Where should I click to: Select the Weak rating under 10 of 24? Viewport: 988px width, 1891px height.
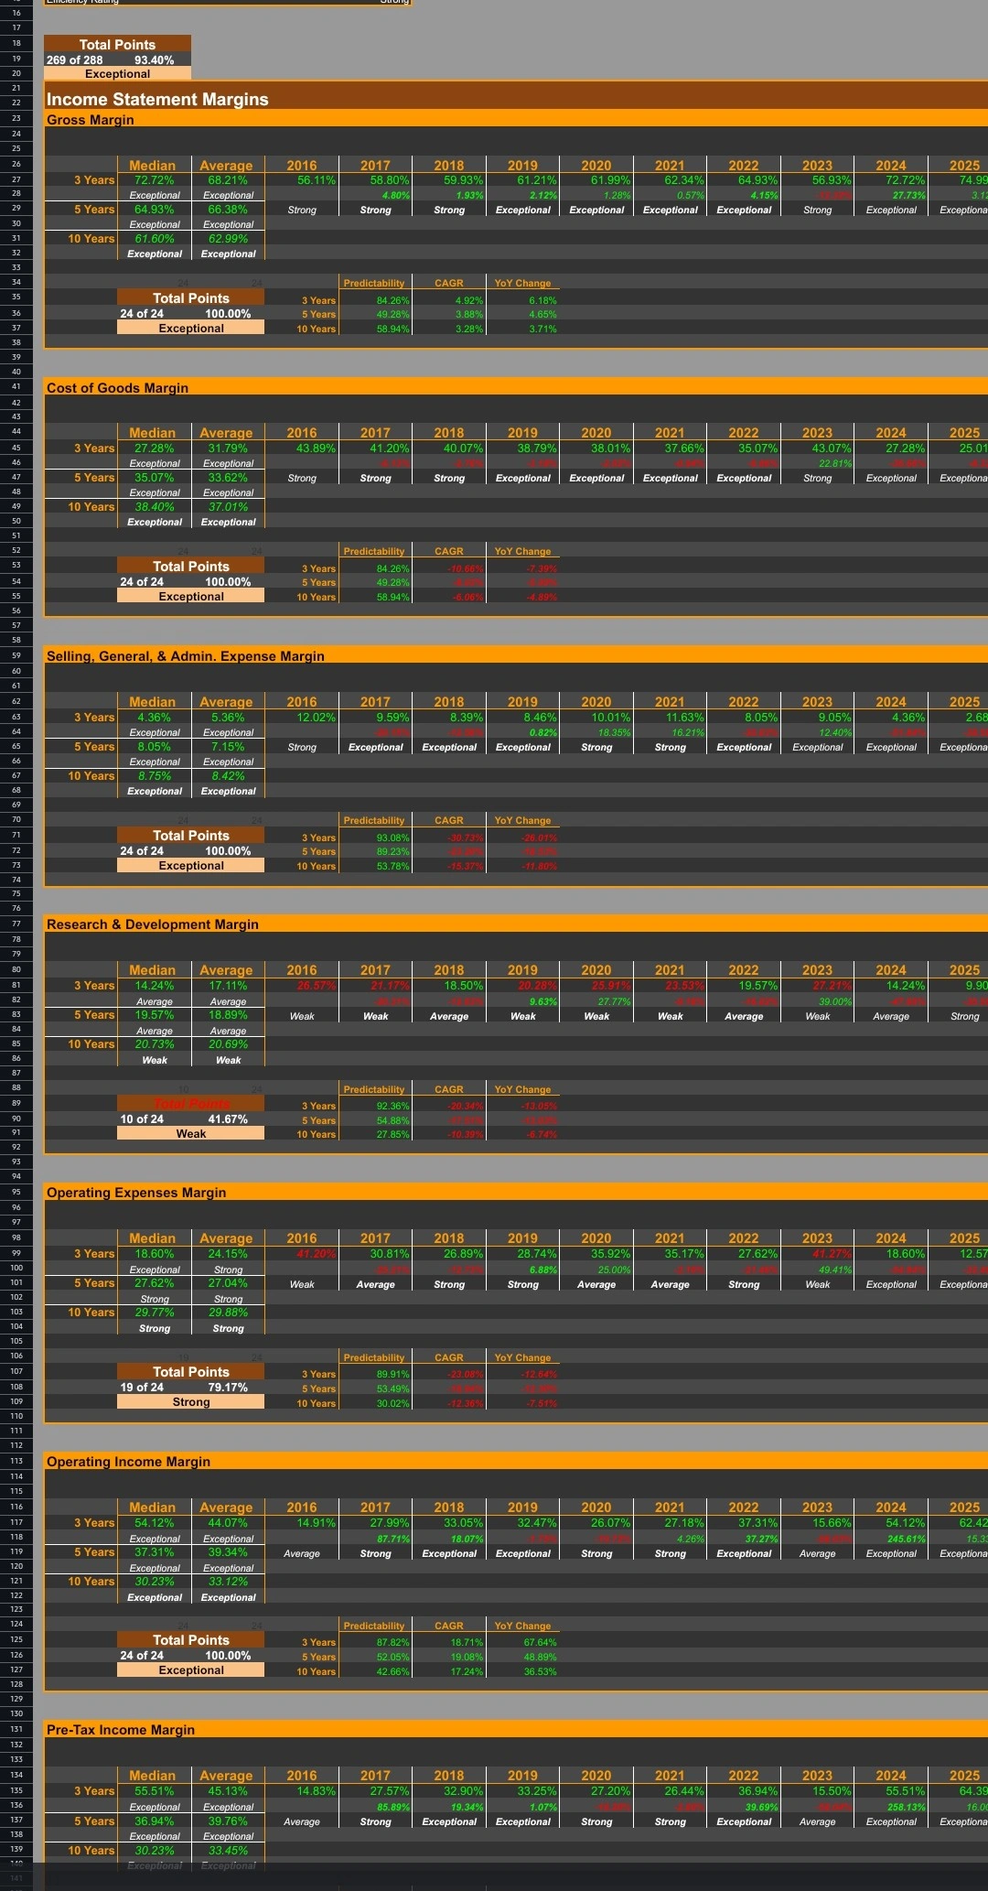190,1134
